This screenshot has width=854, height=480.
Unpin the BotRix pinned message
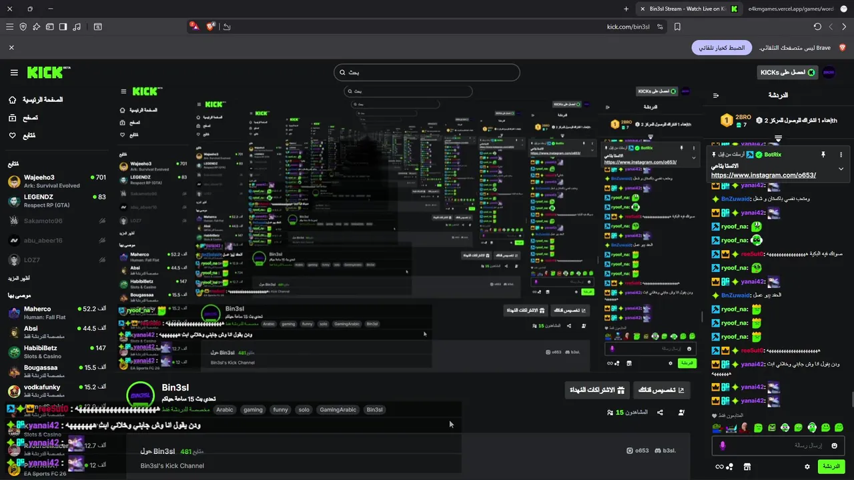pos(823,155)
